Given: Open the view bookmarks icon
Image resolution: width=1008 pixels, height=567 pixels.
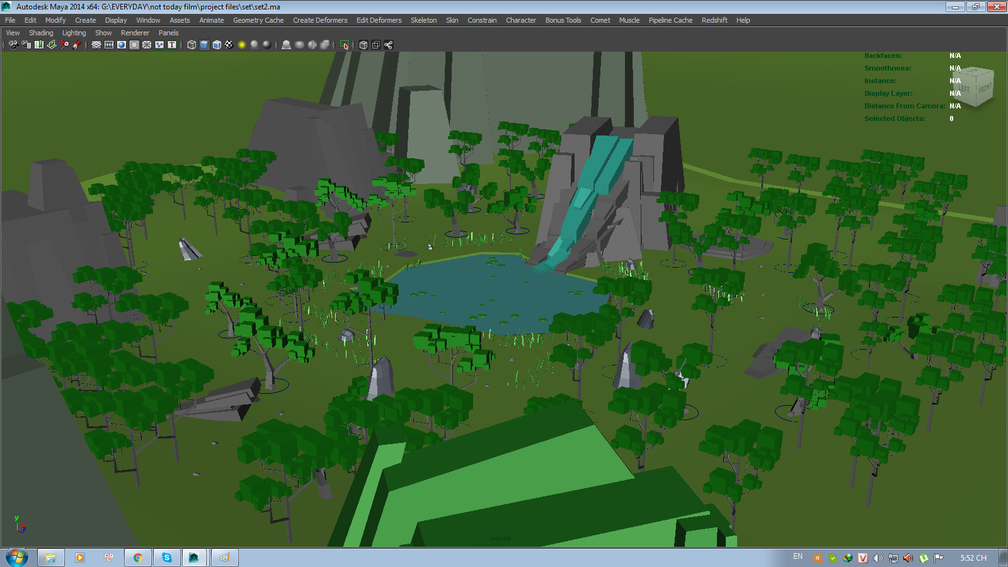Looking at the screenshot, I should pos(38,45).
